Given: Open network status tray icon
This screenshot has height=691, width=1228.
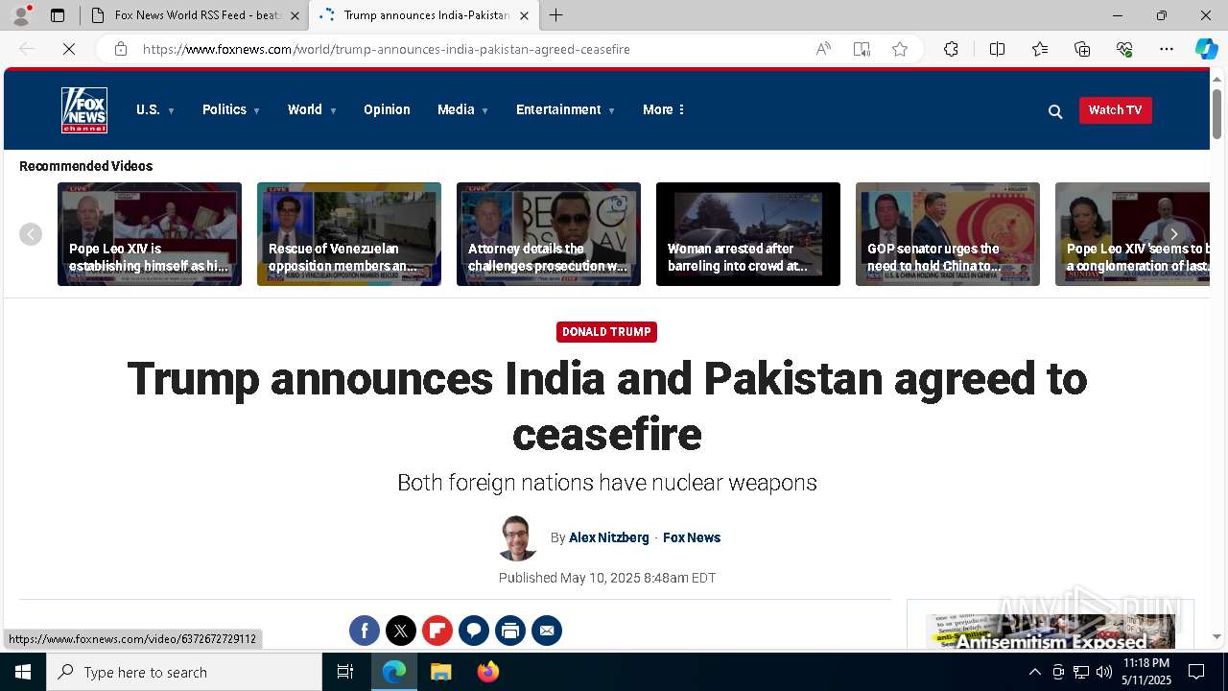Looking at the screenshot, I should click(x=1081, y=672).
